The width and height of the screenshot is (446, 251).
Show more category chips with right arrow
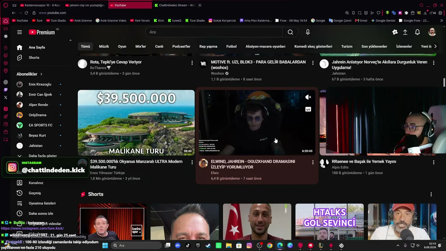click(435, 46)
